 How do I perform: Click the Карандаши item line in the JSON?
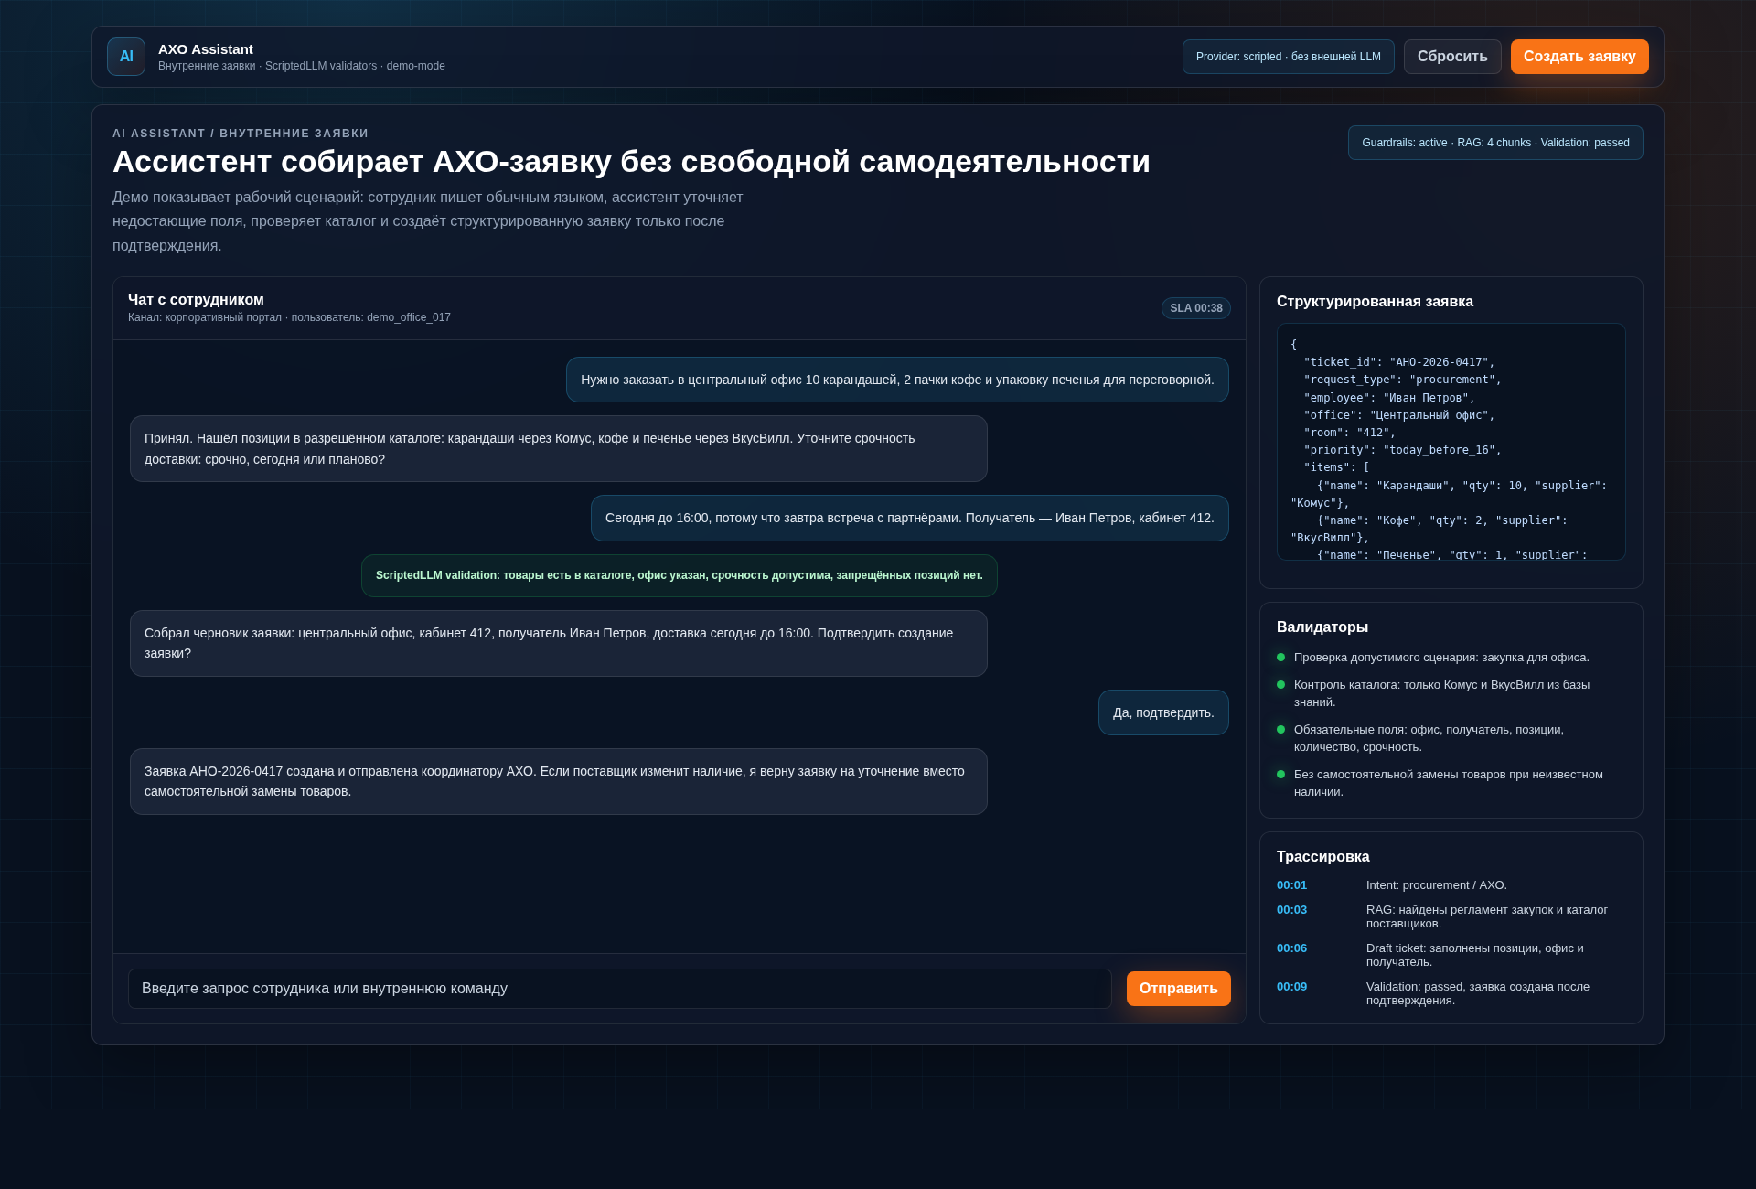[x=1450, y=495]
